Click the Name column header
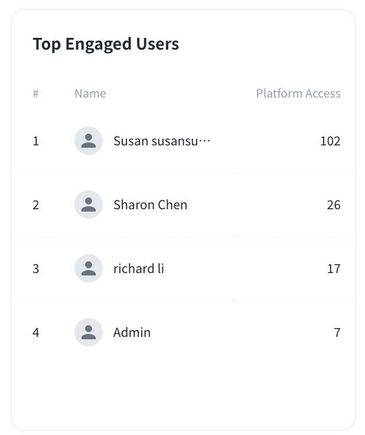 click(x=90, y=93)
